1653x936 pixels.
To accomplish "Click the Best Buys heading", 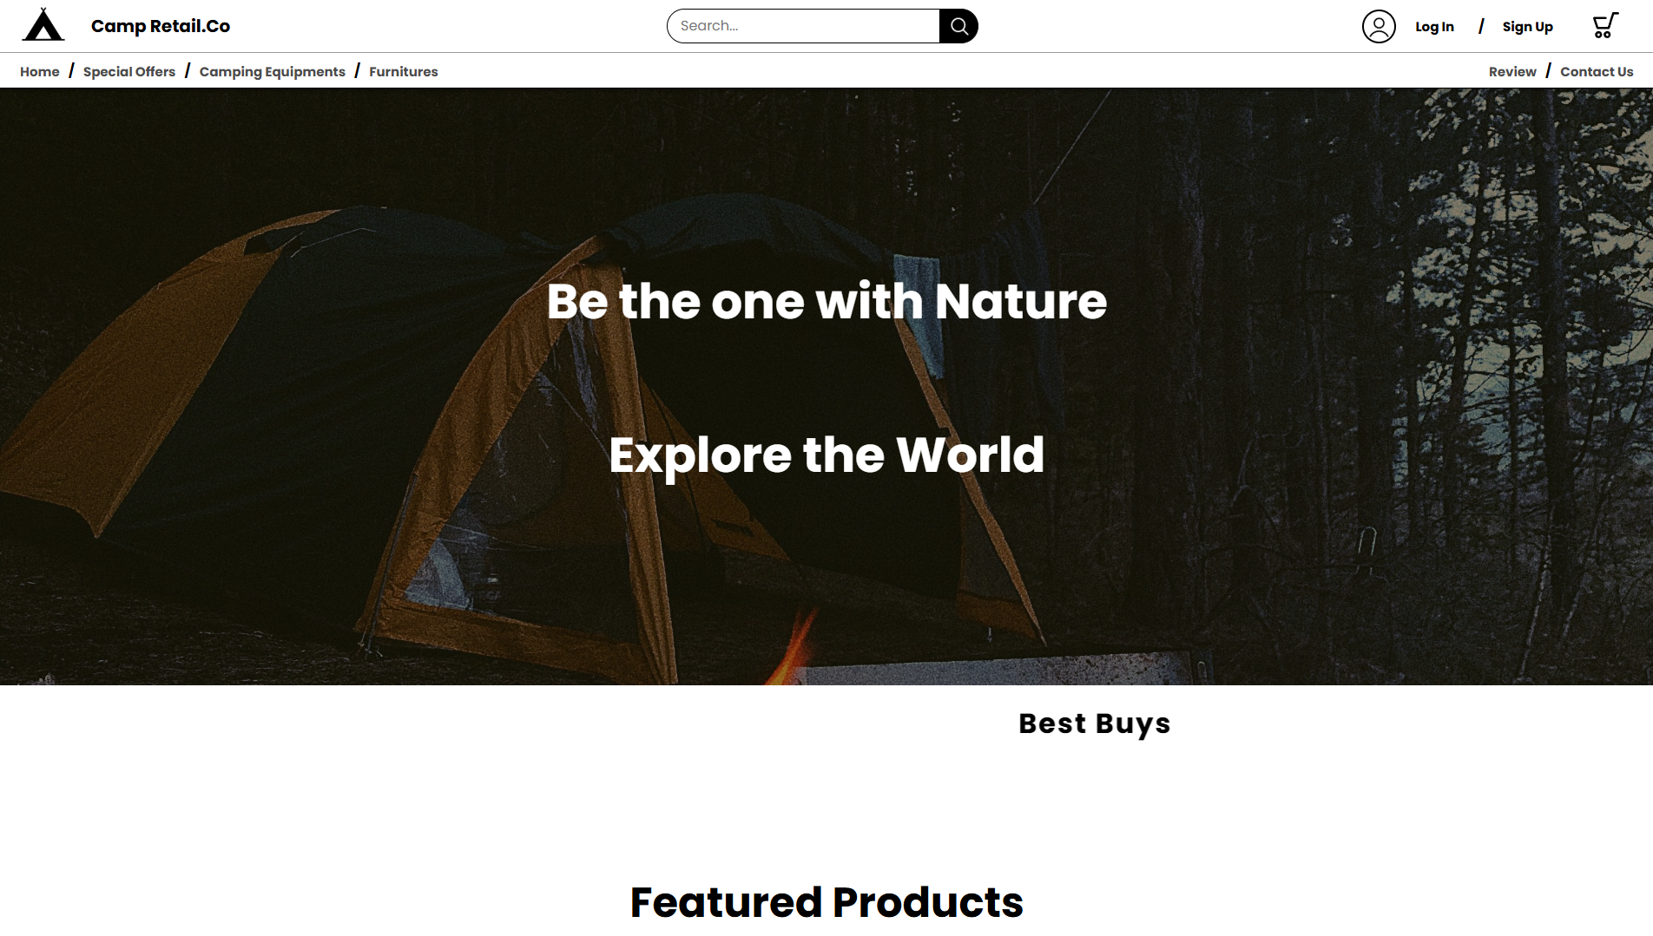I will coord(1095,723).
